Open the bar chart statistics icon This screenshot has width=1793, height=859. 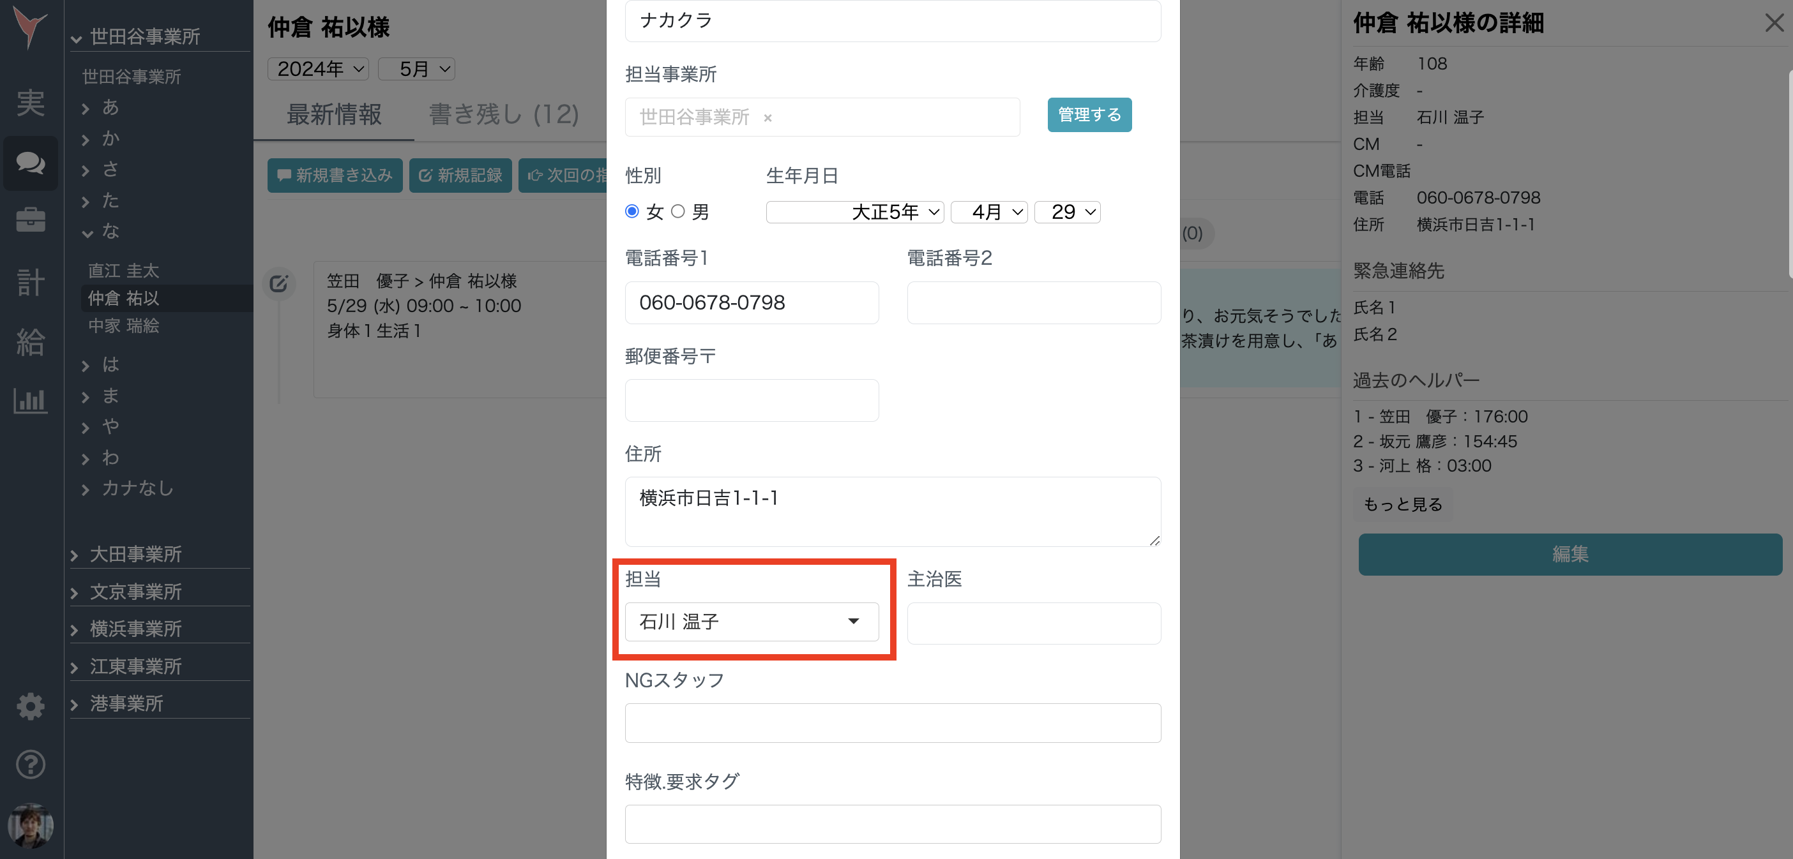pyautogui.click(x=31, y=400)
